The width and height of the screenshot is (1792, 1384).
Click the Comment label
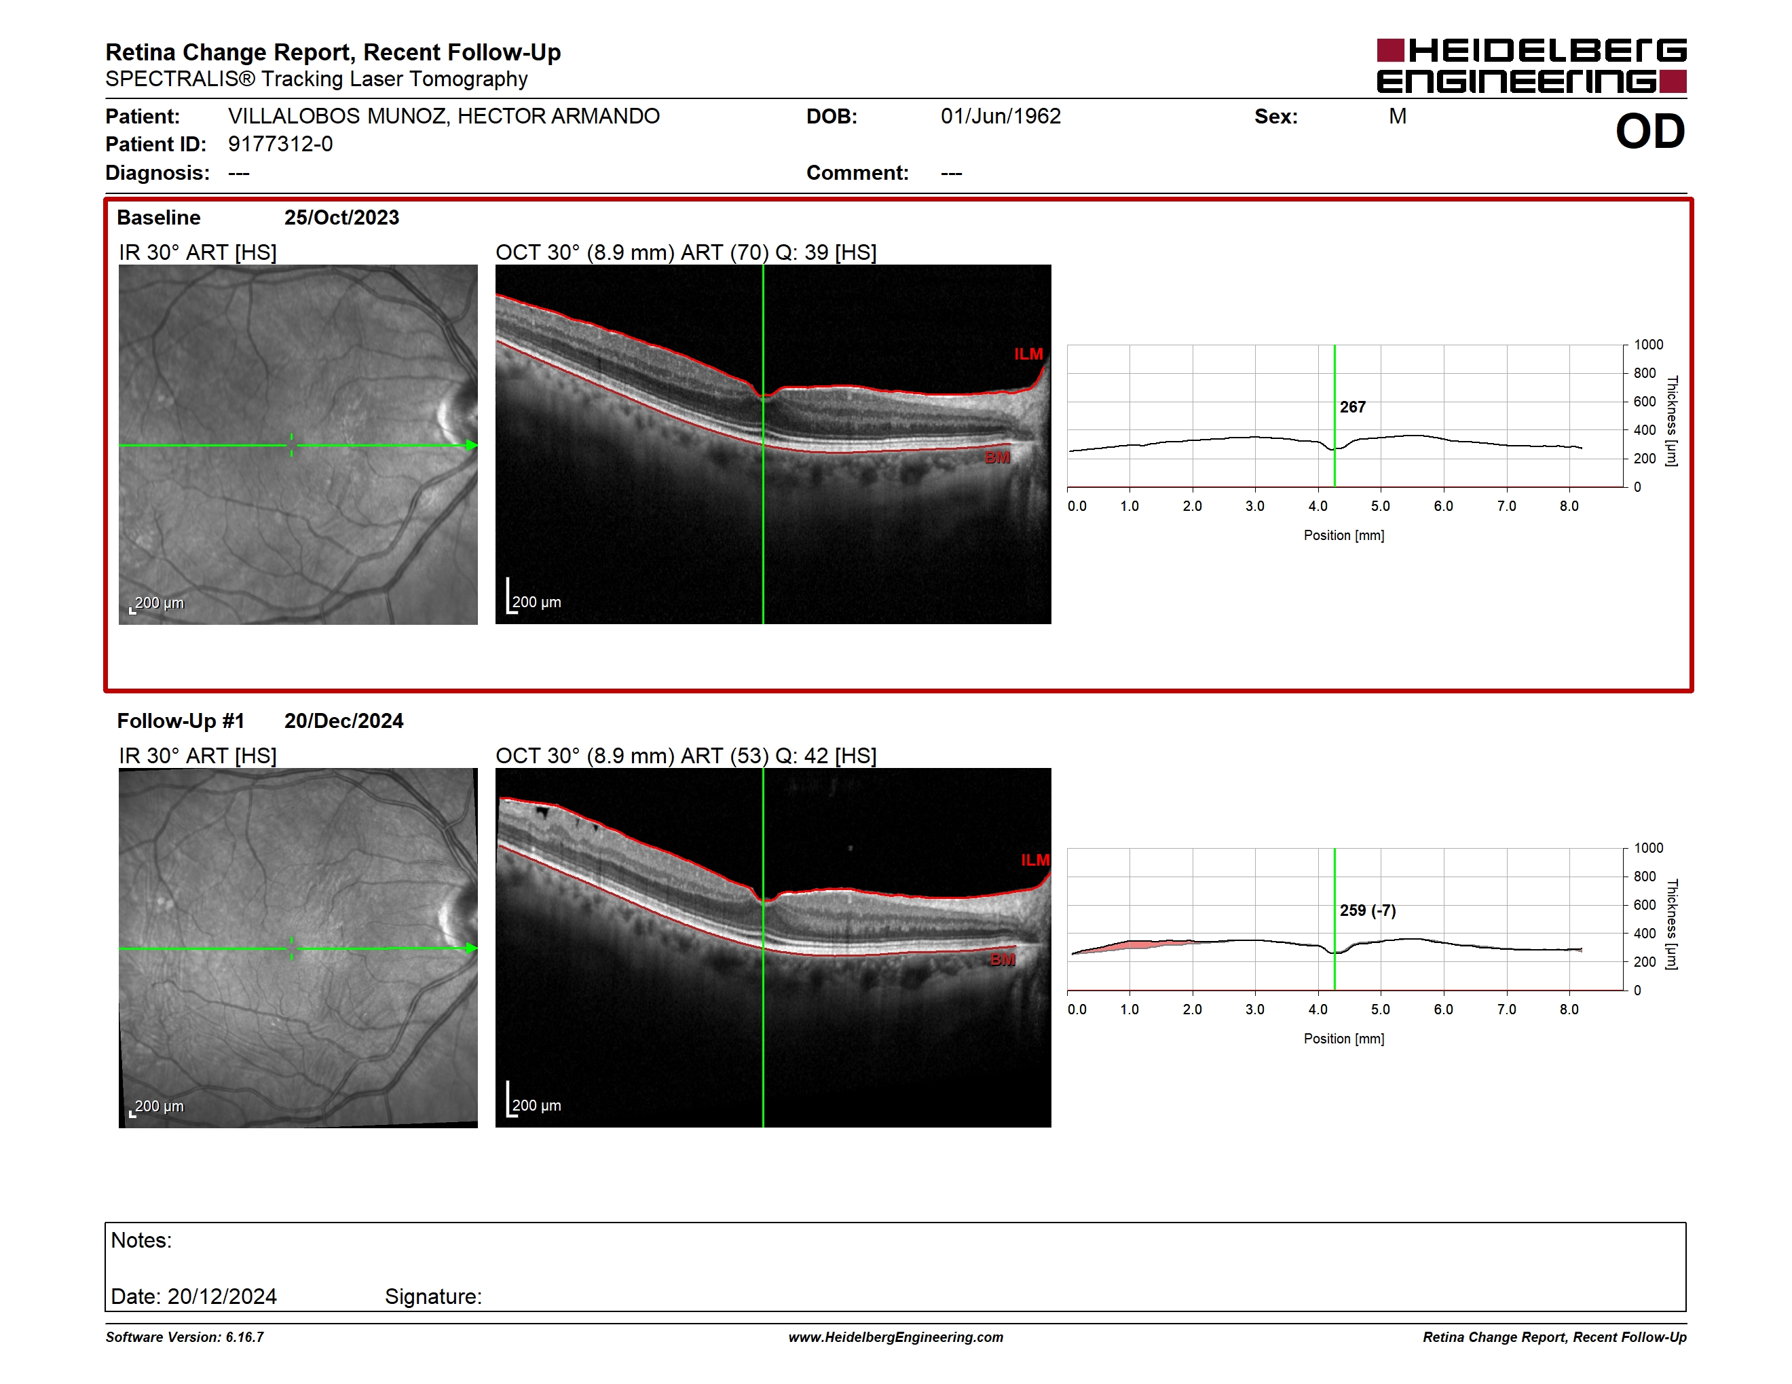point(857,173)
